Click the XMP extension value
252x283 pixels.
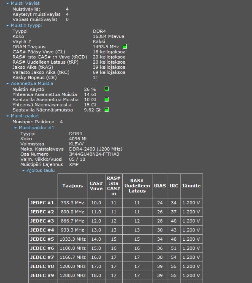pyautogui.click(x=74, y=165)
